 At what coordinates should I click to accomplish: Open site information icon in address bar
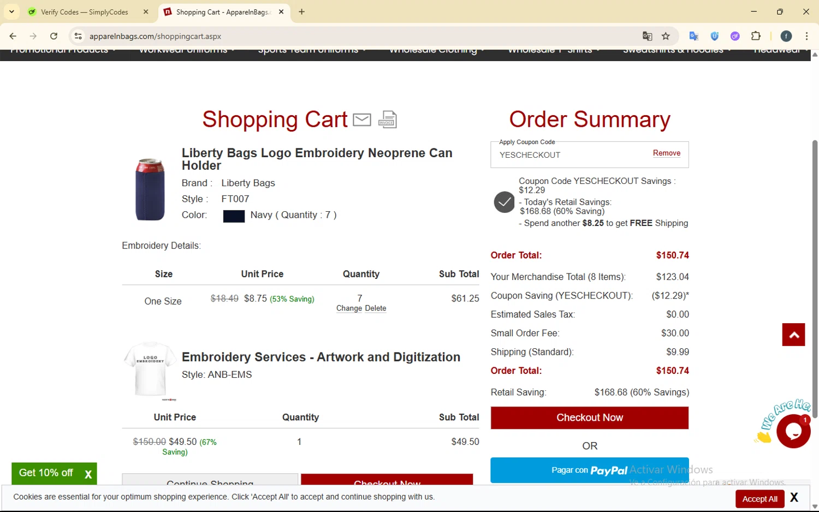[78, 36]
